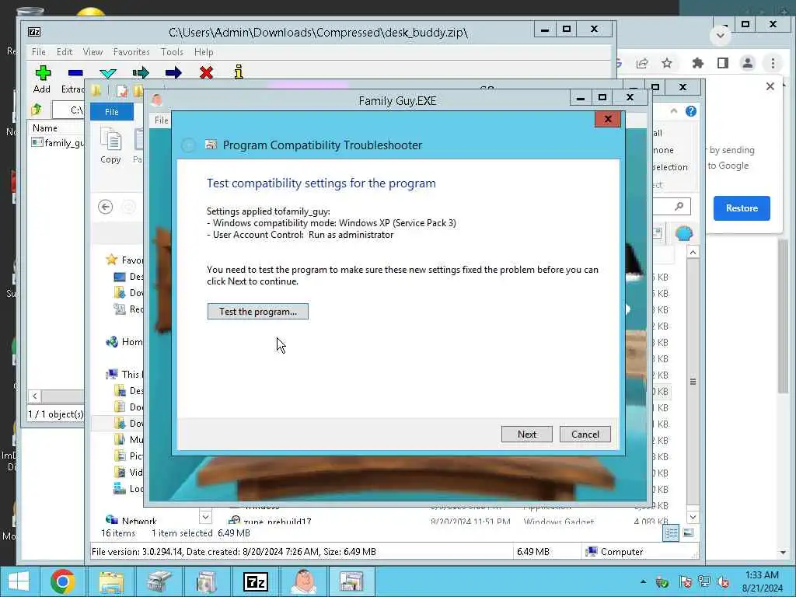
Task: Open the View menu in 7-Zip
Action: tap(93, 52)
